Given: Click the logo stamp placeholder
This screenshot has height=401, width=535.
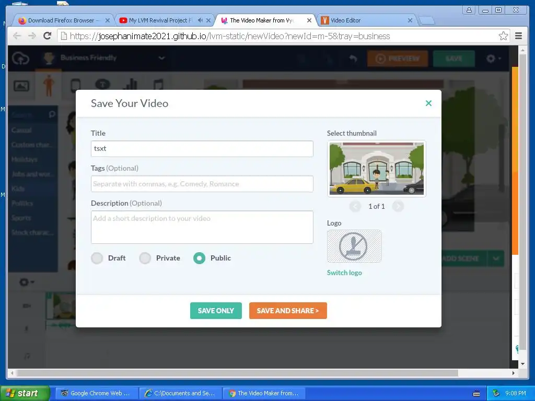Looking at the screenshot, I should tap(354, 246).
